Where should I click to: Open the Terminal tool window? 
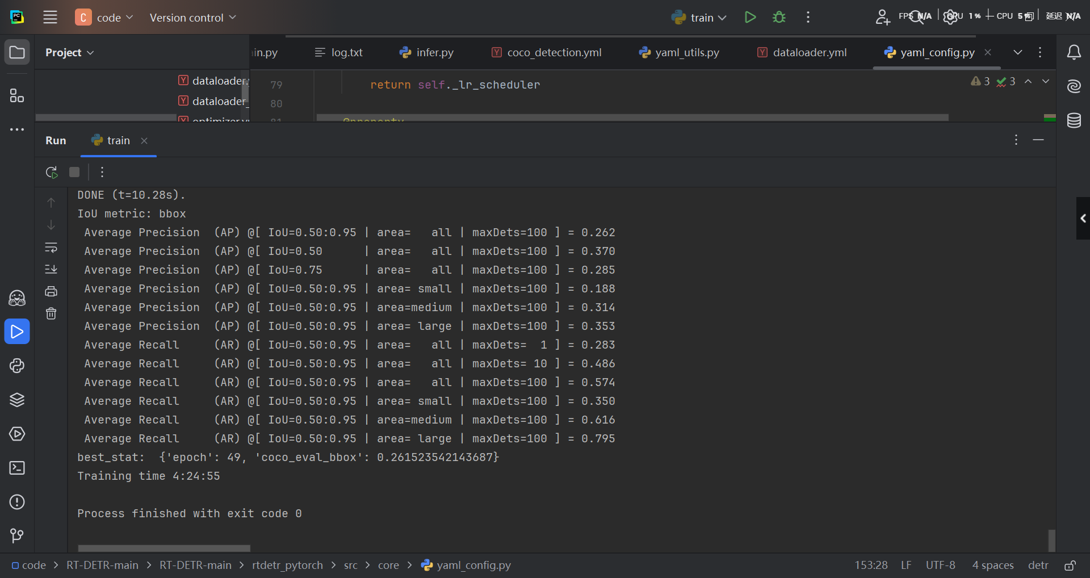[17, 468]
